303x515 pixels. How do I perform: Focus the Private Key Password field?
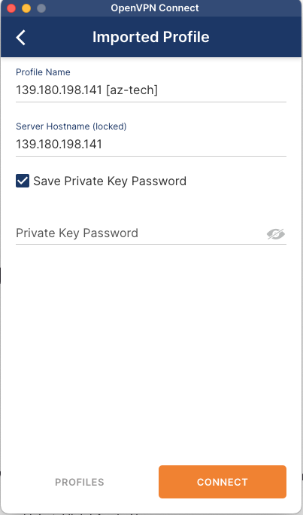click(141, 233)
